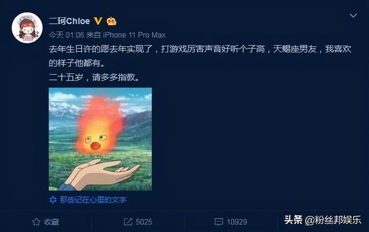
Task: Click the golden V verified badge
Action: click(98, 21)
